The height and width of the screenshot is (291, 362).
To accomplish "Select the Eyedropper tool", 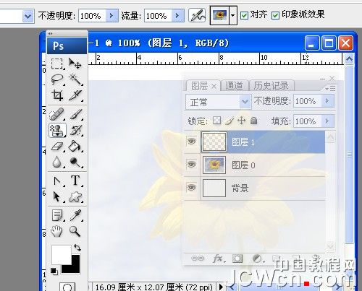I will click(x=75, y=215).
